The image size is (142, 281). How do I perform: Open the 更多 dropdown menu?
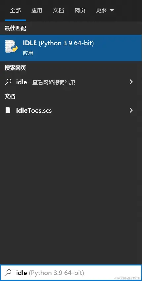[x=105, y=10]
